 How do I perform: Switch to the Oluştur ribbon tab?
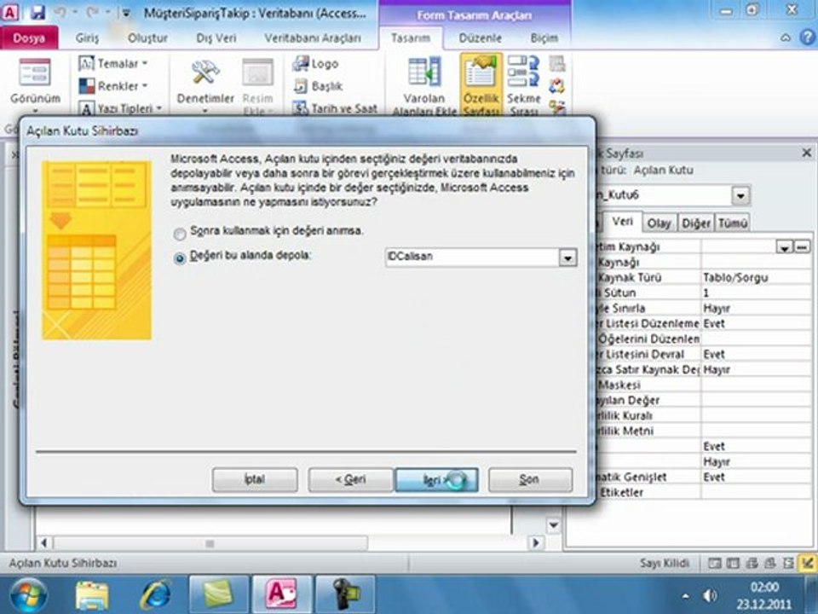click(x=147, y=38)
